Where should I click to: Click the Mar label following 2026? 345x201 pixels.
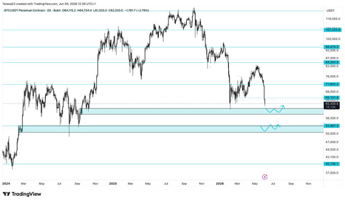tap(237, 184)
